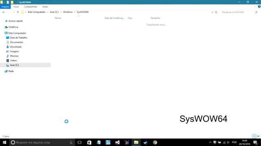The height and width of the screenshot is (146, 261).
Task: Open OneDrive in the sidebar
Action: tap(13, 27)
